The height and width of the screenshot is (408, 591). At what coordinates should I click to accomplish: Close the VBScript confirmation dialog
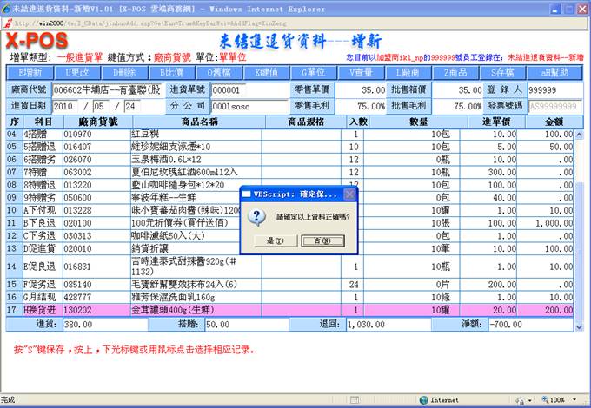tap(349, 194)
